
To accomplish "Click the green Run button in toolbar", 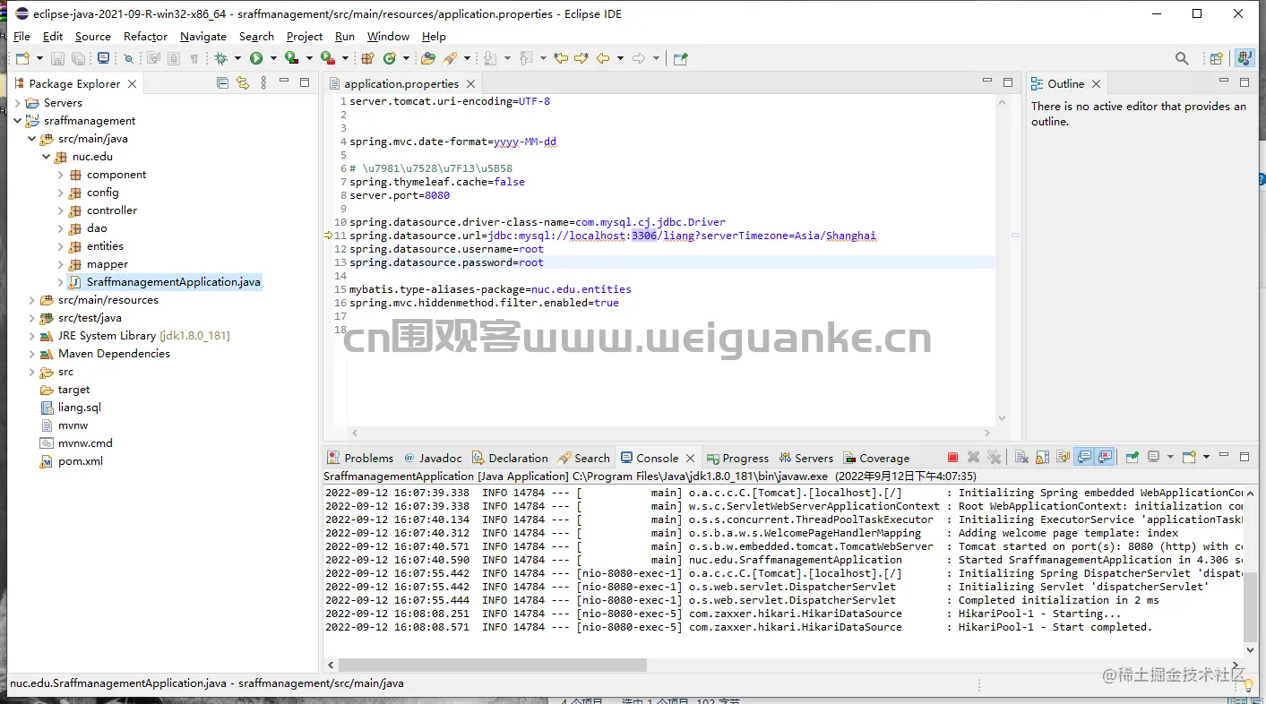I will 256,58.
